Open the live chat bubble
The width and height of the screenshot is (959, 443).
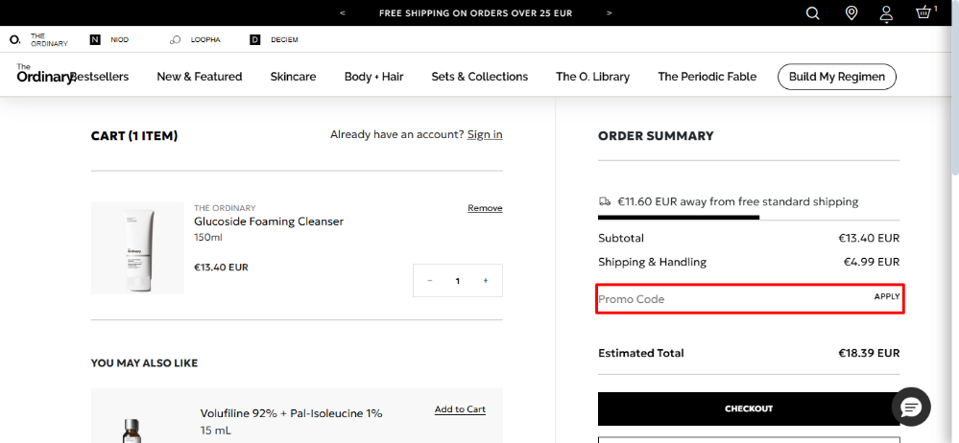tap(911, 407)
